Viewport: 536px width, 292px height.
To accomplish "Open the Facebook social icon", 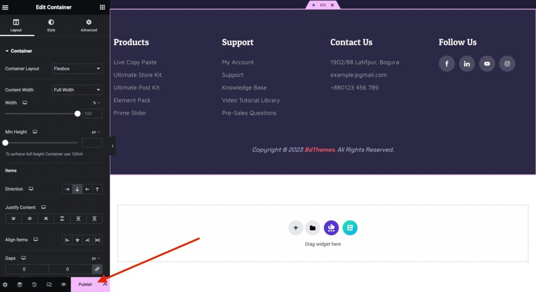I will (446, 64).
